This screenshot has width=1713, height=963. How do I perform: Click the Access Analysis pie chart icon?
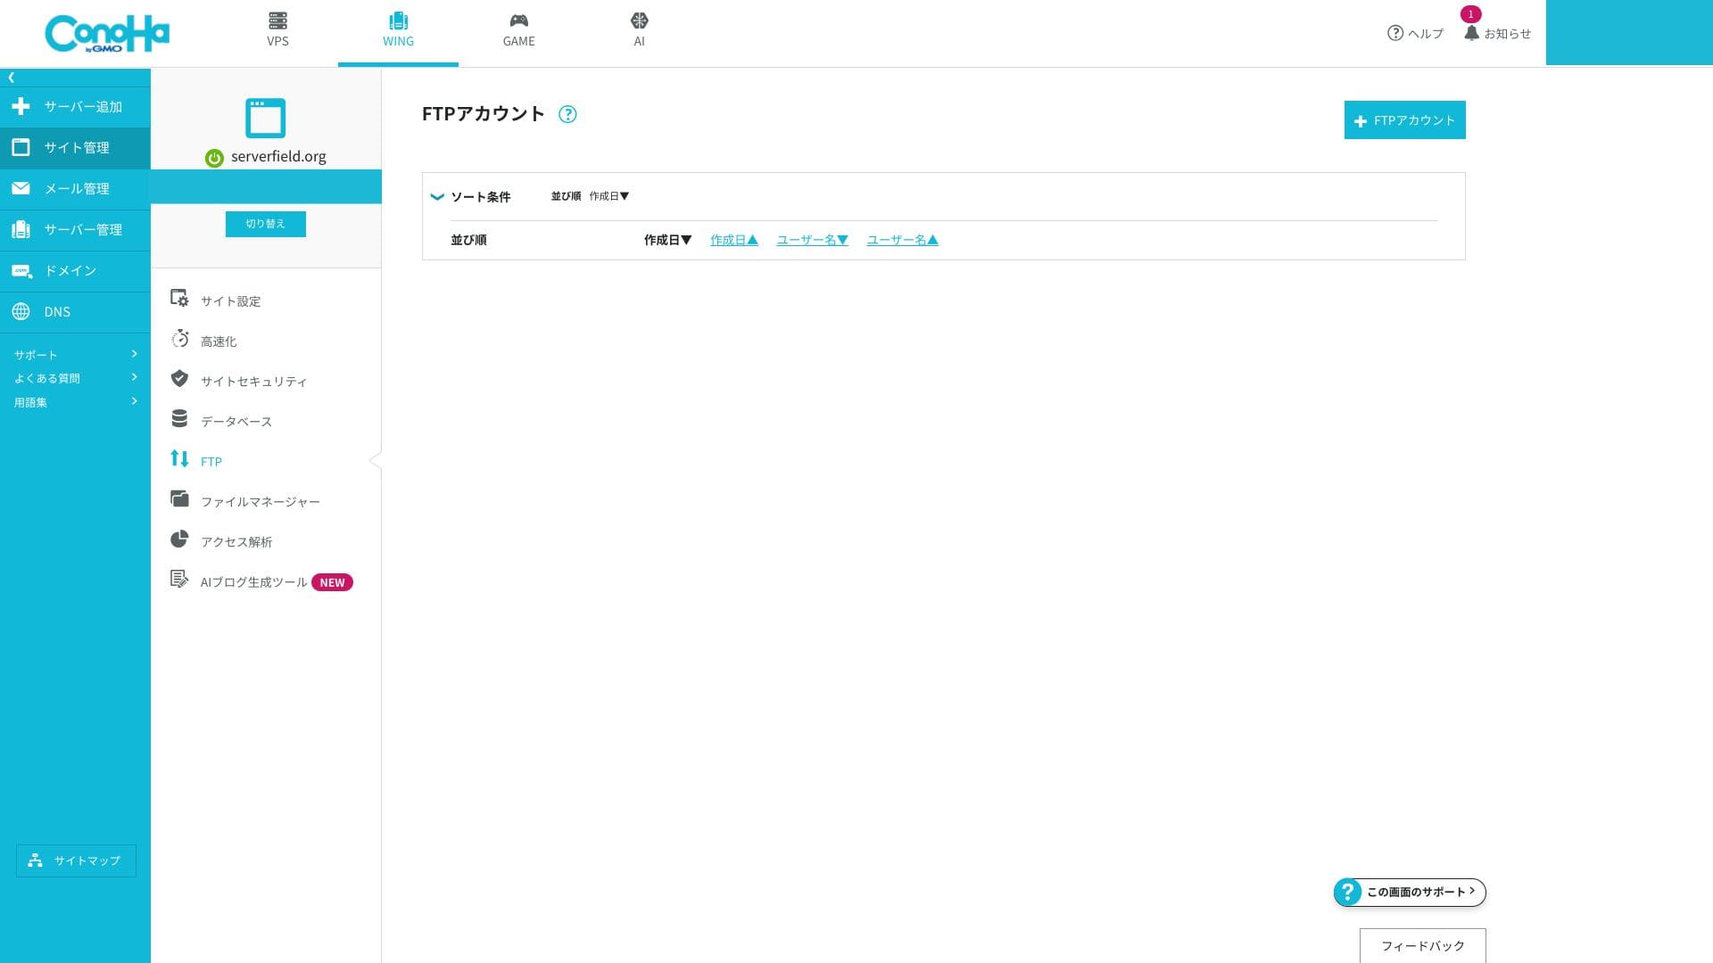click(179, 539)
